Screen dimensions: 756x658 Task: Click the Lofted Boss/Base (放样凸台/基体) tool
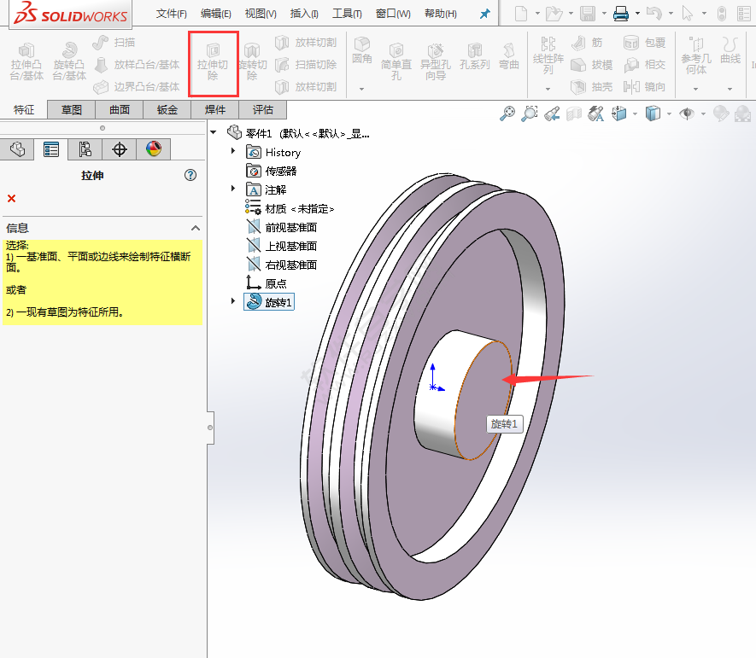coord(137,65)
